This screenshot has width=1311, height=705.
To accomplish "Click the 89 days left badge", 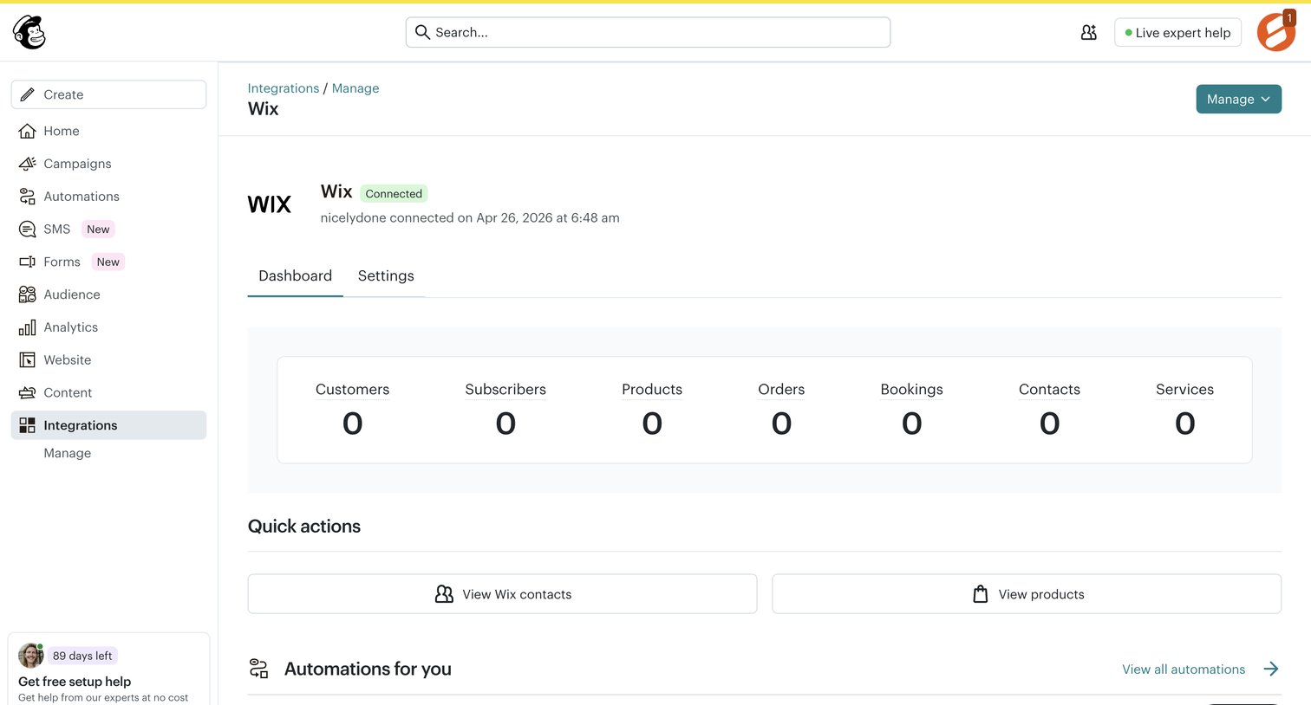I will [x=82, y=656].
